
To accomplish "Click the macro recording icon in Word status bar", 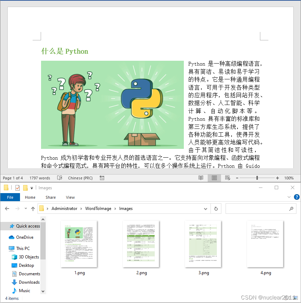I will click(x=102, y=178).
